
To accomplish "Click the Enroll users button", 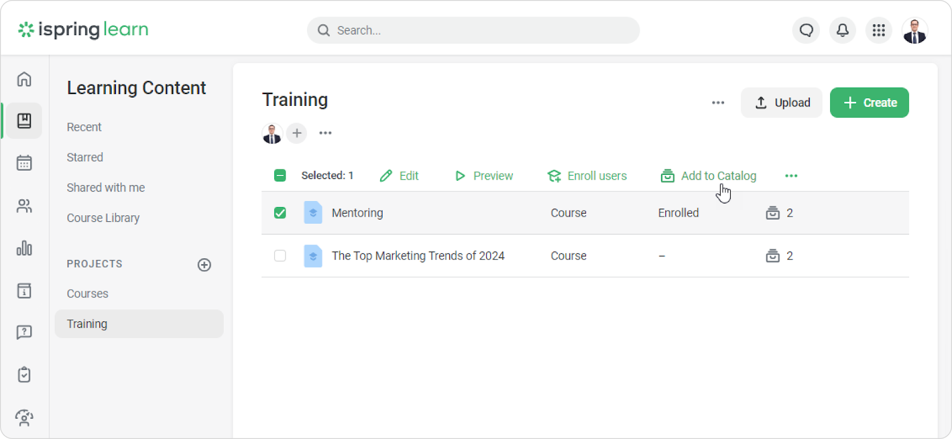I will coord(587,176).
